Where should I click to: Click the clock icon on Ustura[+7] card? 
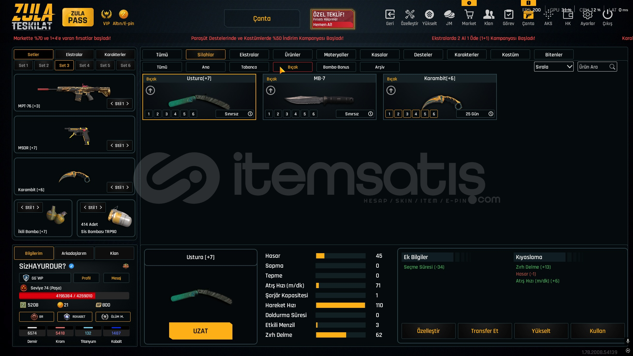[250, 114]
